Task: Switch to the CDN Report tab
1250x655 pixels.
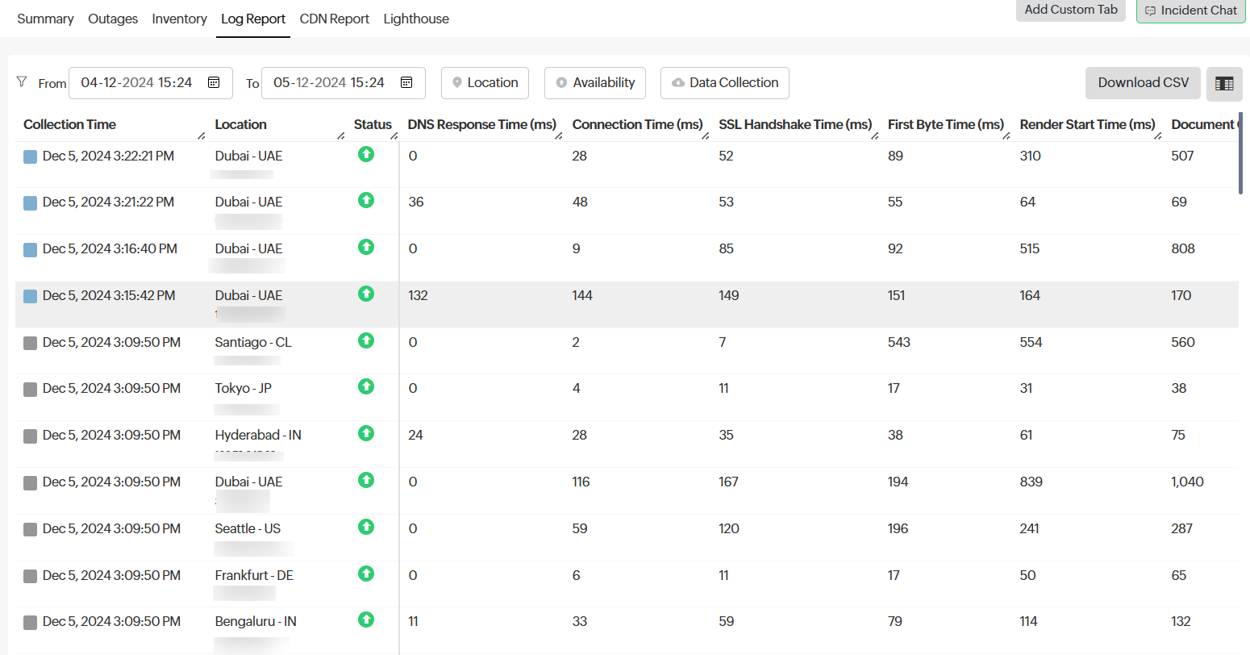Action: click(x=334, y=19)
